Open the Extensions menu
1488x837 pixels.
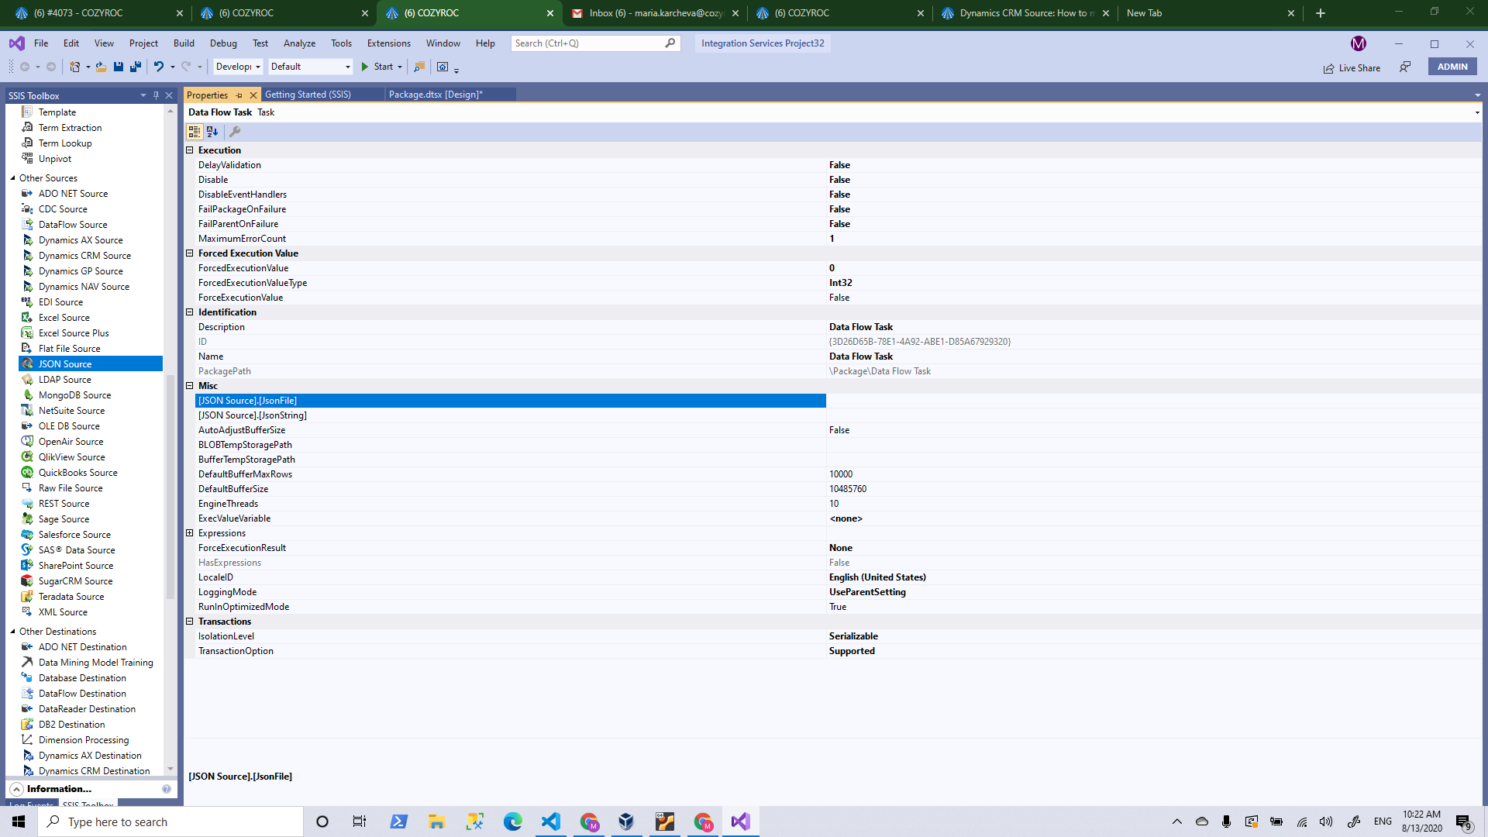(x=388, y=43)
